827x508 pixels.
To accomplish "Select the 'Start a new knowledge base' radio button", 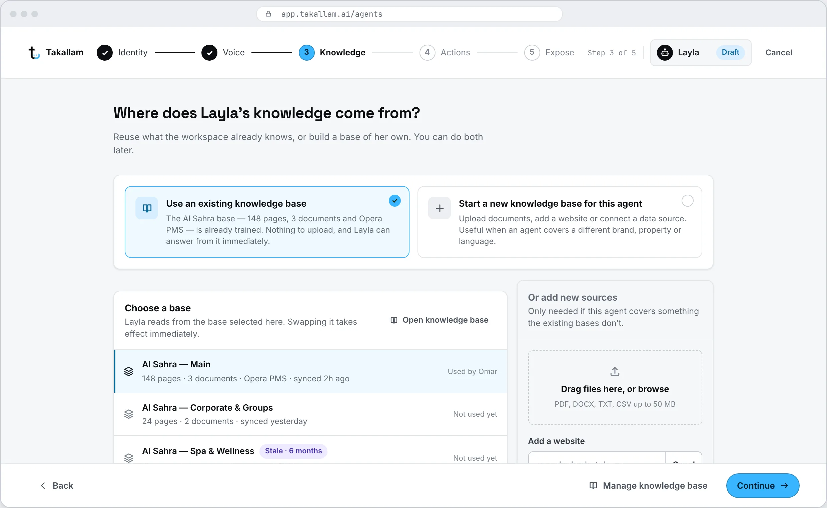I will pos(687,201).
